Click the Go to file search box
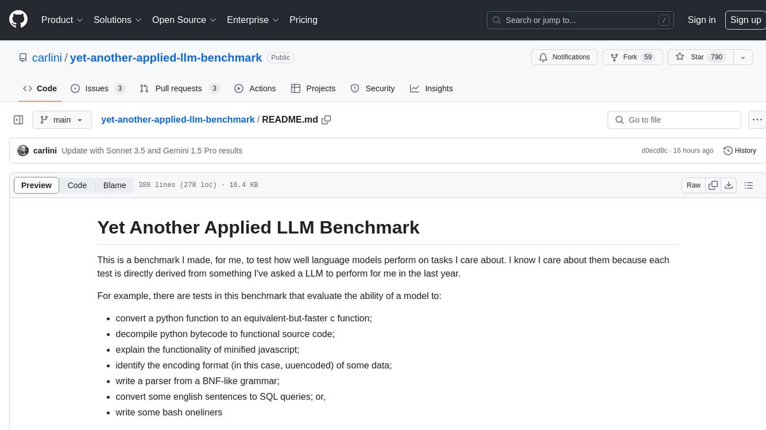 pyautogui.click(x=674, y=120)
